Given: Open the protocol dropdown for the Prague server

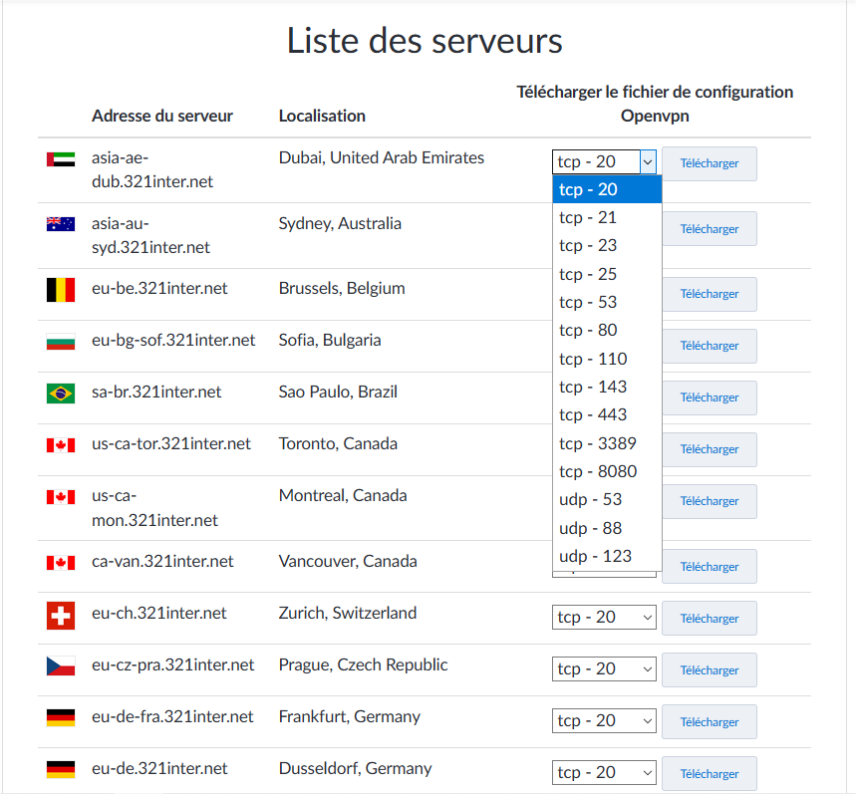Looking at the screenshot, I should tap(604, 668).
